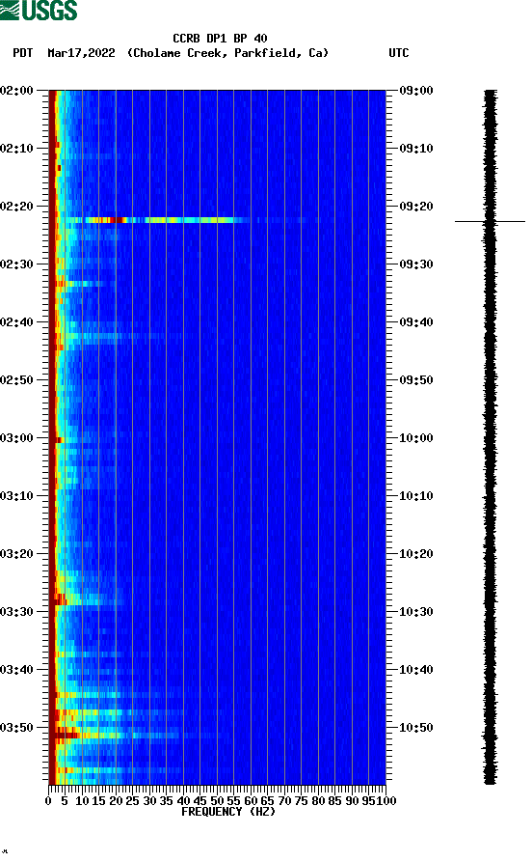Screen dimensions: 532x862
Task: Click the 03:30 PDT time label
Action: pos(17,612)
